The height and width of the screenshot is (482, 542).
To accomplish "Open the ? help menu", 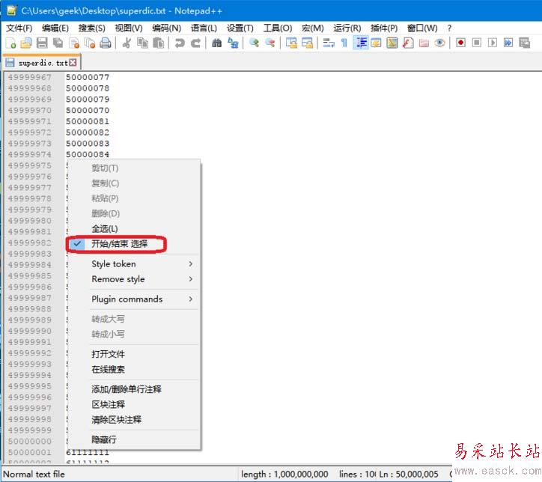I will point(449,28).
